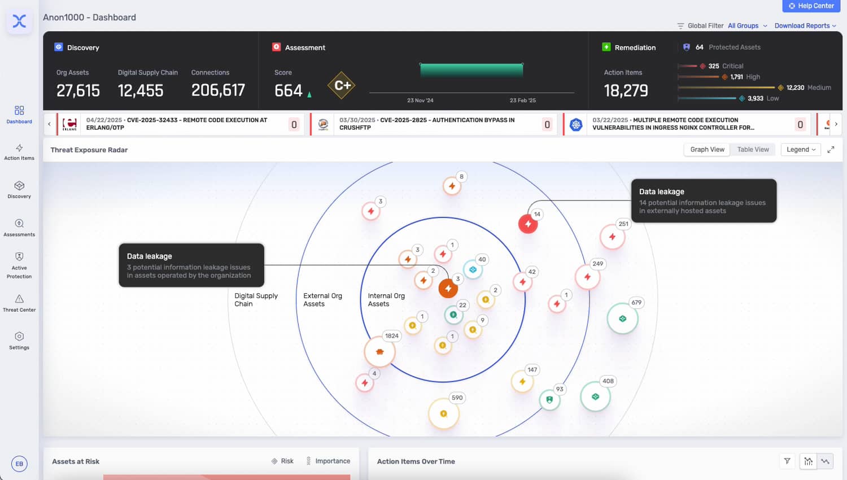Click the Kubernetes icon in the alerts ticker
Screen dimensions: 847x480
pos(576,124)
